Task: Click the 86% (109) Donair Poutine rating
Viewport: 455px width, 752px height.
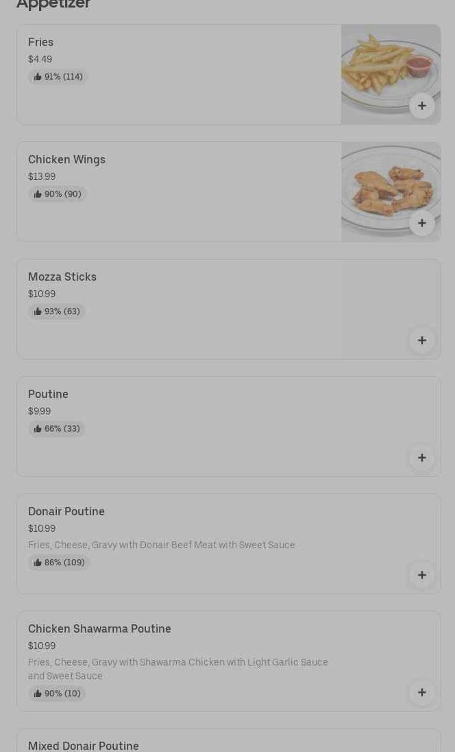Action: (59, 563)
